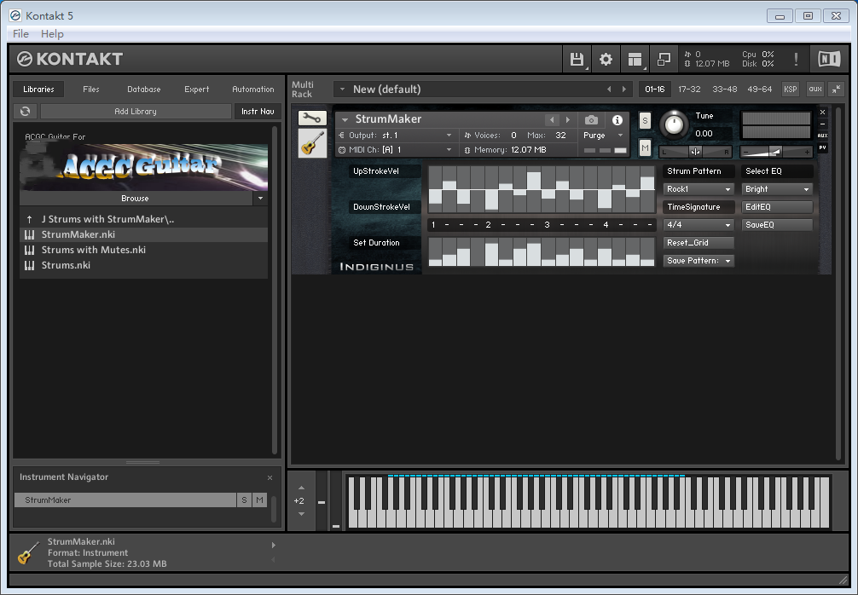The width and height of the screenshot is (858, 595).
Task: Open library Browse options dropdown arrow
Action: coord(260,199)
